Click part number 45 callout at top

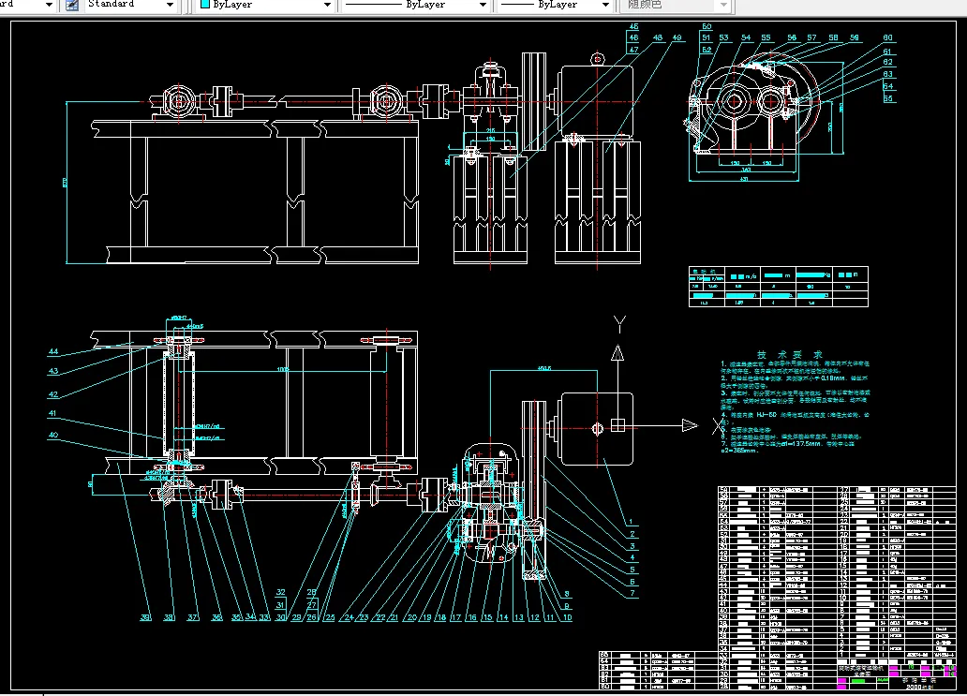(x=633, y=26)
